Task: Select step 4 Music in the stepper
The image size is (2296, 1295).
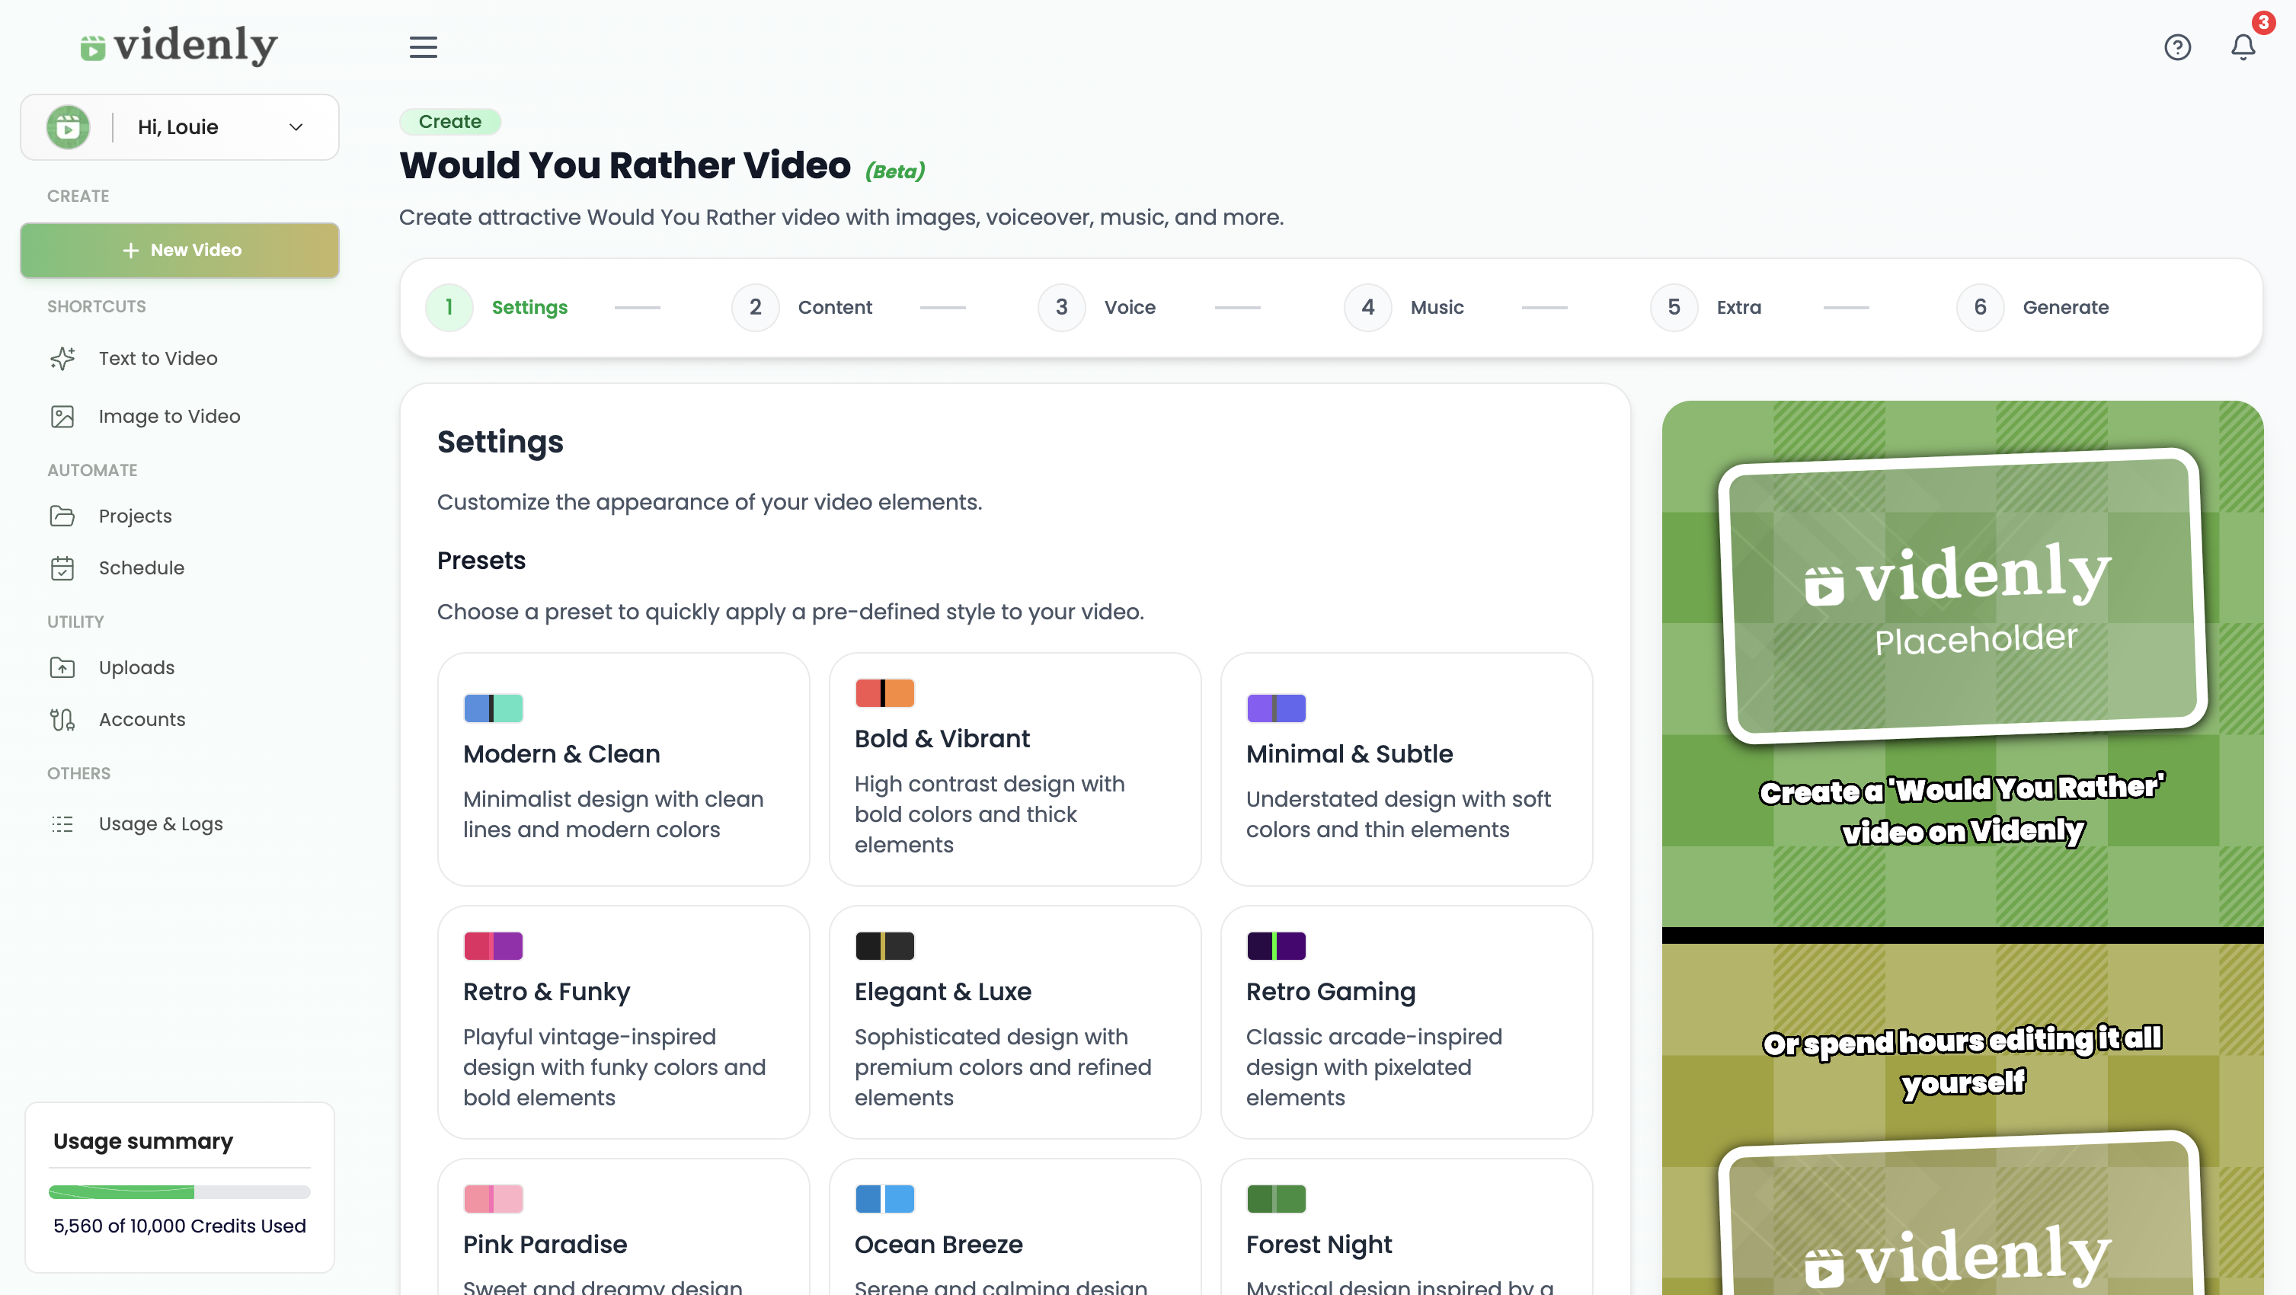Action: (x=1405, y=308)
